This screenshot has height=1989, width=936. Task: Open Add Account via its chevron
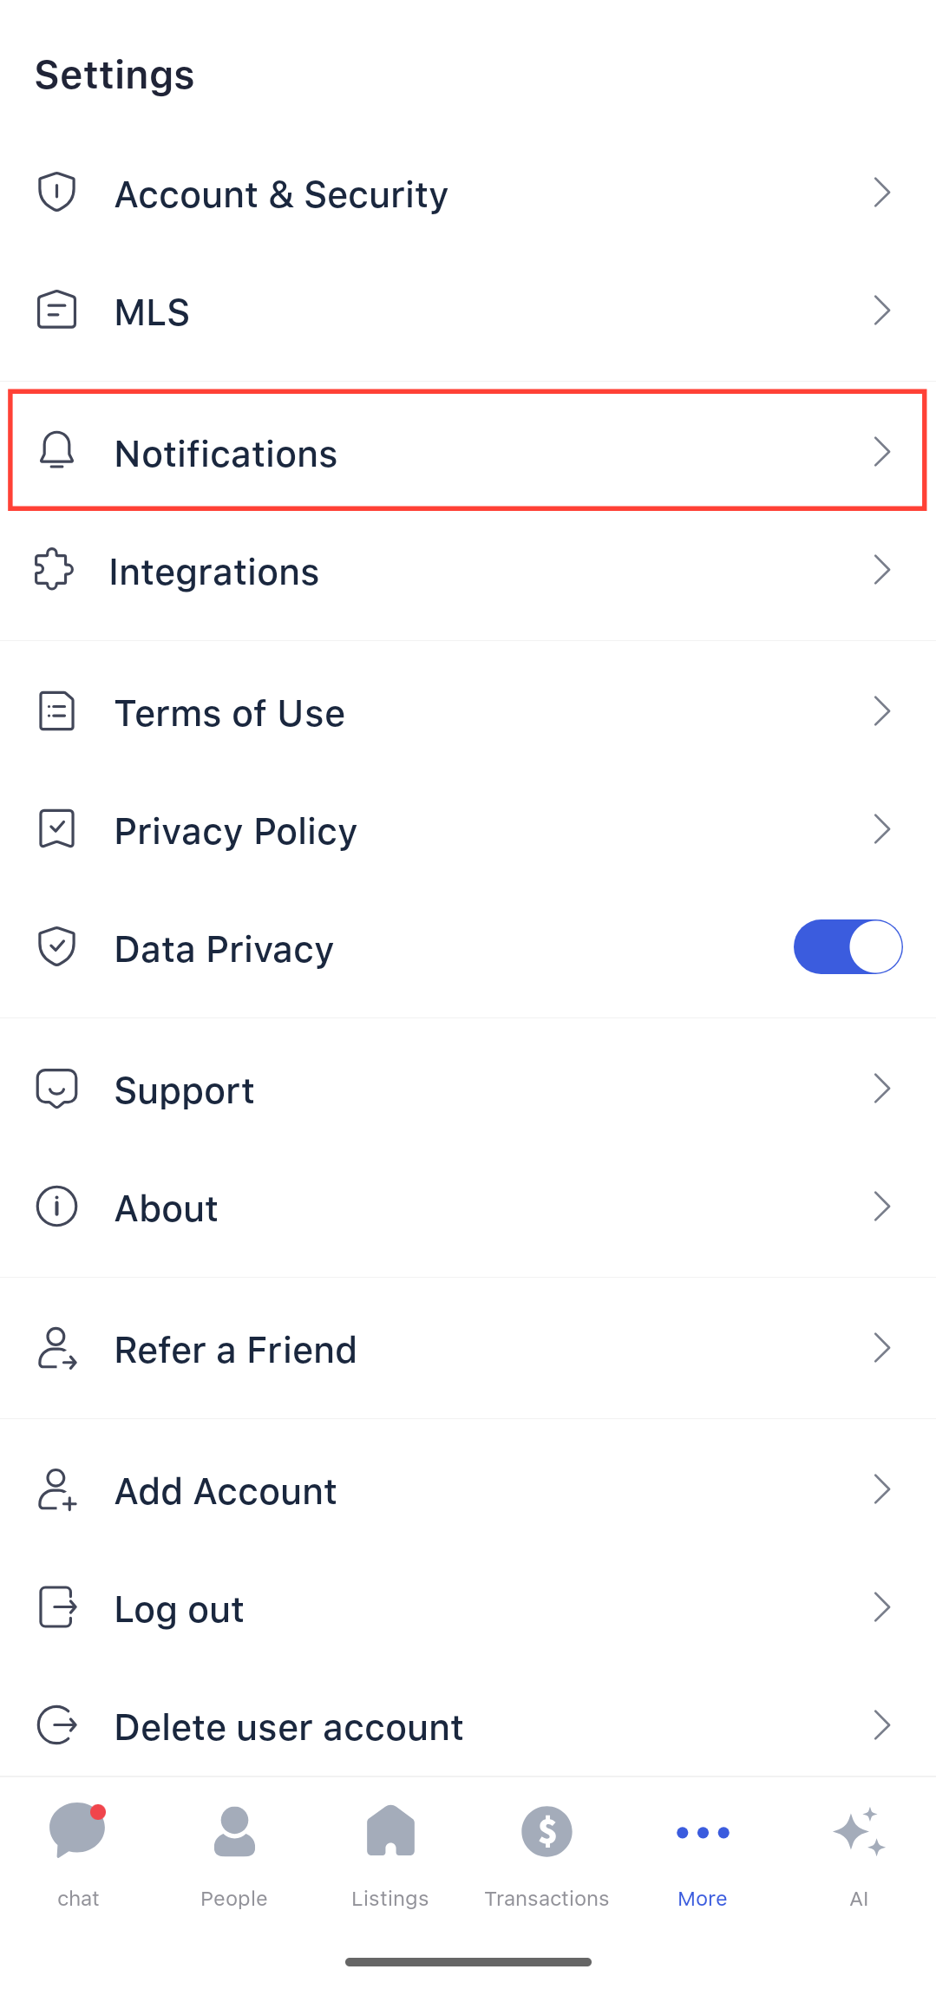[881, 1489]
